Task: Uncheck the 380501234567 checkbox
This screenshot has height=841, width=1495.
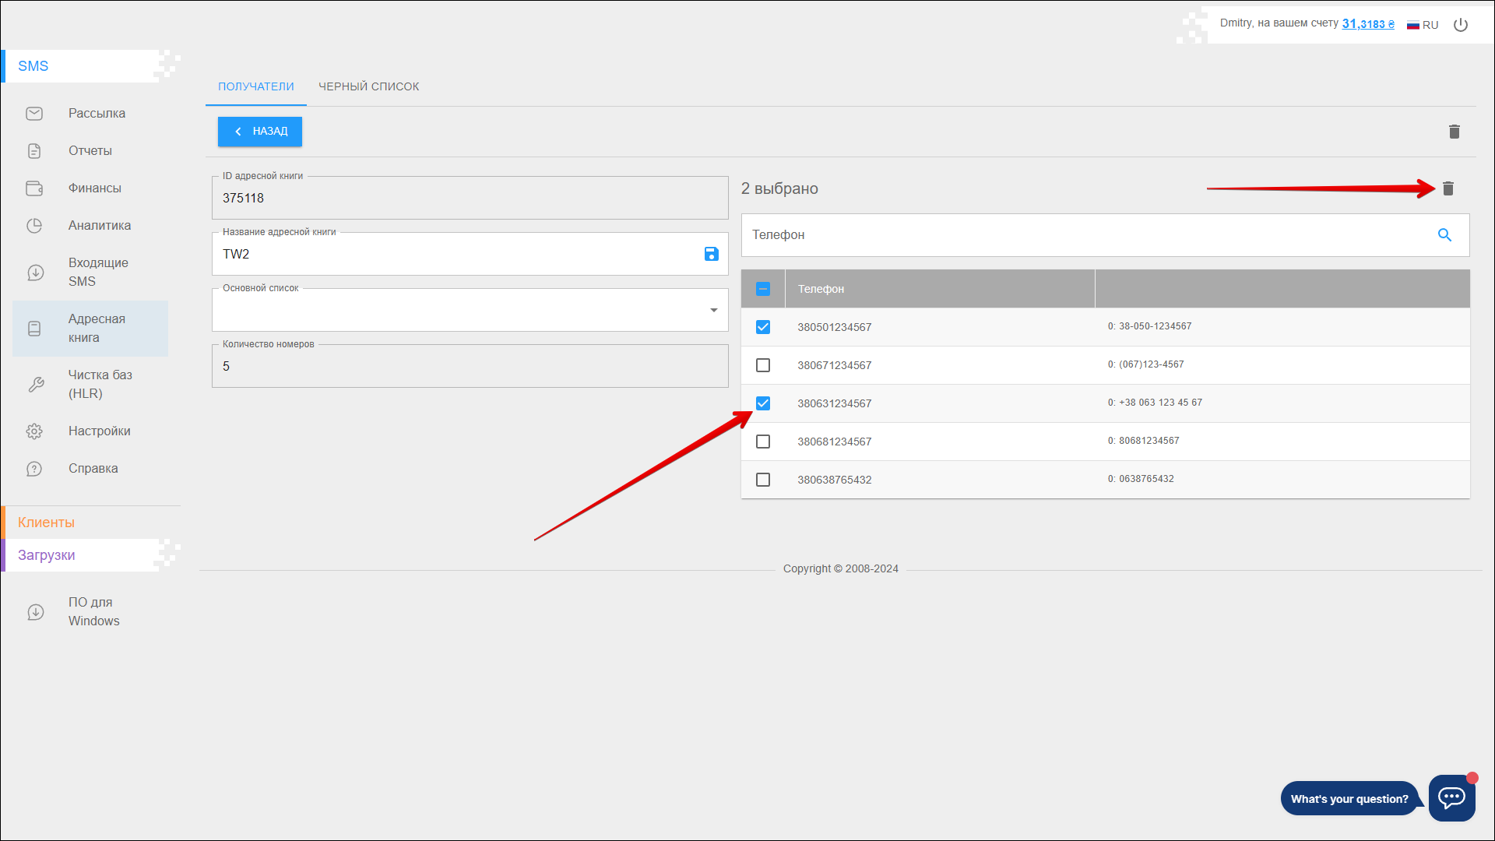Action: click(x=763, y=327)
